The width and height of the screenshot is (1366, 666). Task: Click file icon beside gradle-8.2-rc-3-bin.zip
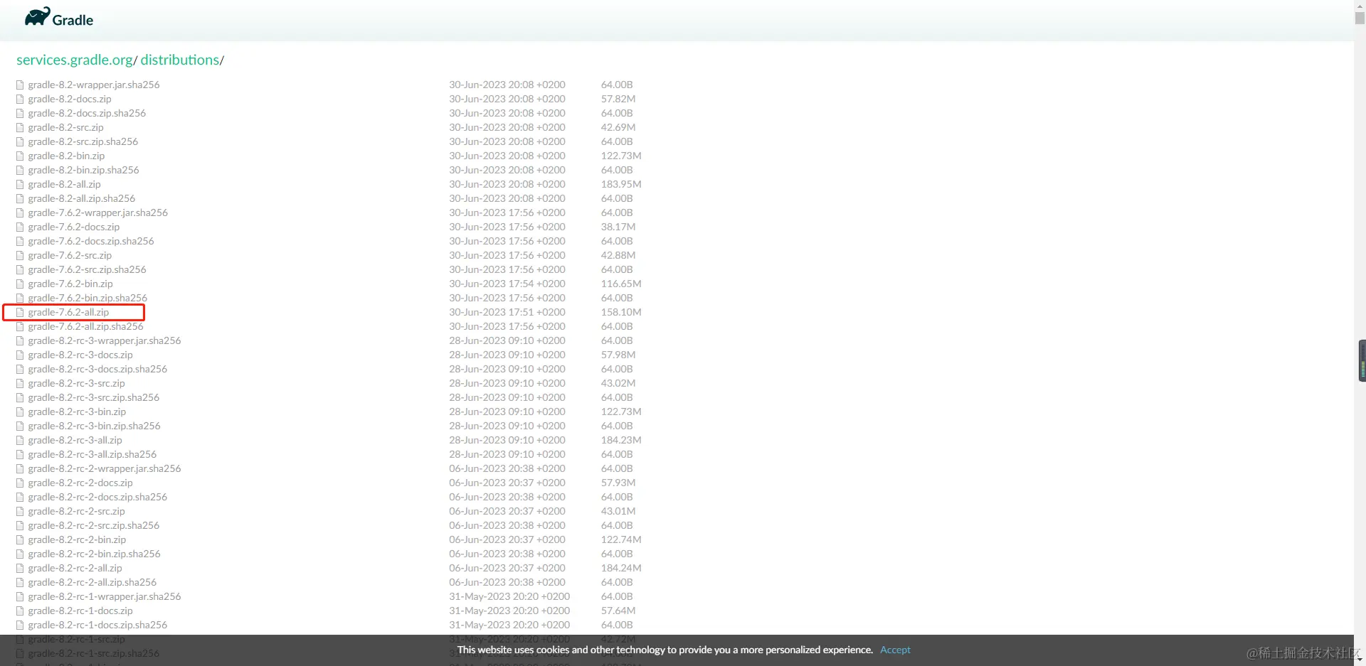pos(20,412)
